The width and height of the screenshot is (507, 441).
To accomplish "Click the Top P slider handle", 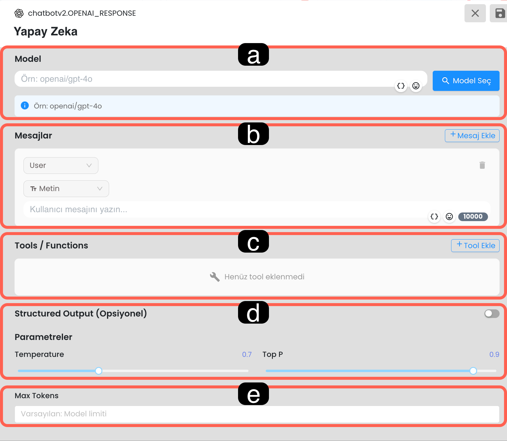I will click(473, 371).
